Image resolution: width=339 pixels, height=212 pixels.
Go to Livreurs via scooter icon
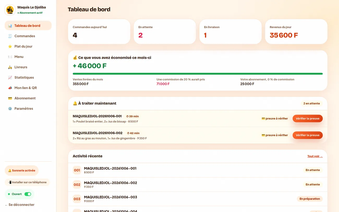(10, 67)
